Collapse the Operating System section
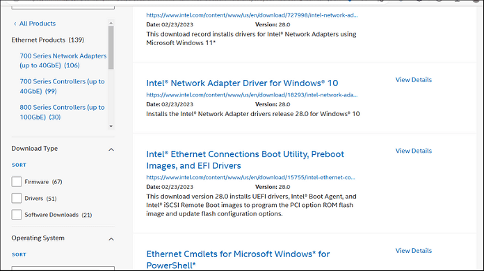 click(111, 239)
